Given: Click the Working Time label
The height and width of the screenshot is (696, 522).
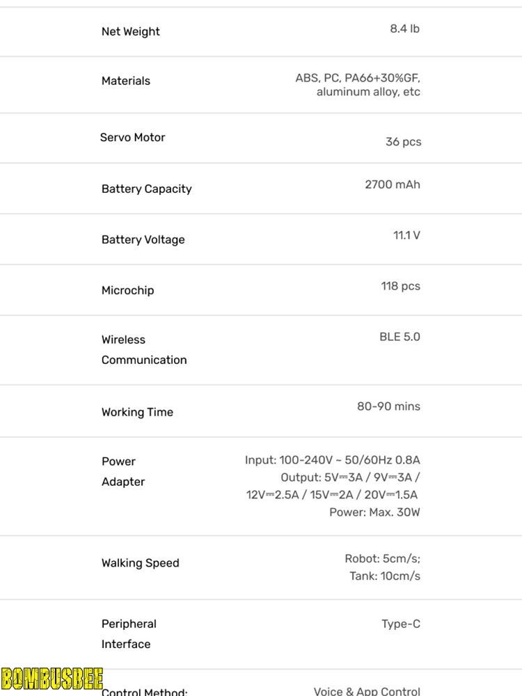Looking at the screenshot, I should (x=137, y=412).
